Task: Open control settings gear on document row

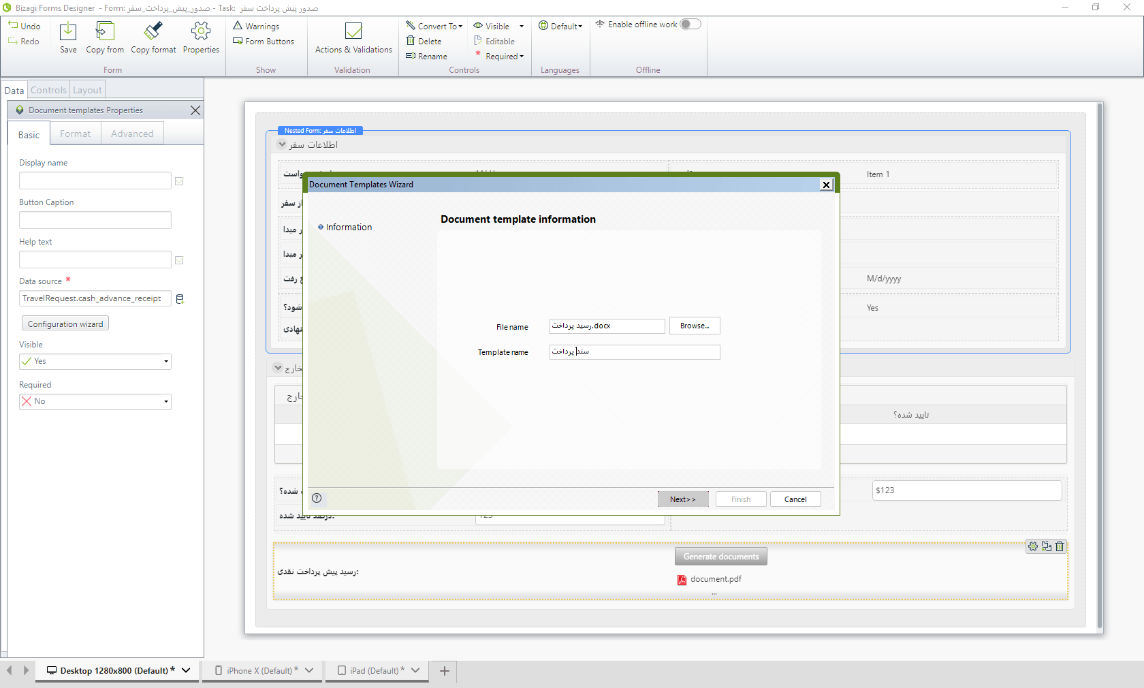Action: pyautogui.click(x=1033, y=546)
